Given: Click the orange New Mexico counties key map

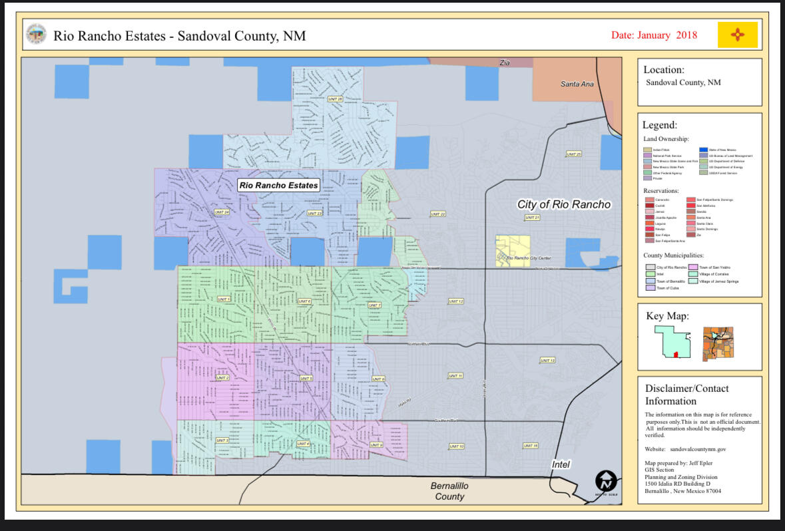Looking at the screenshot, I should (x=718, y=343).
